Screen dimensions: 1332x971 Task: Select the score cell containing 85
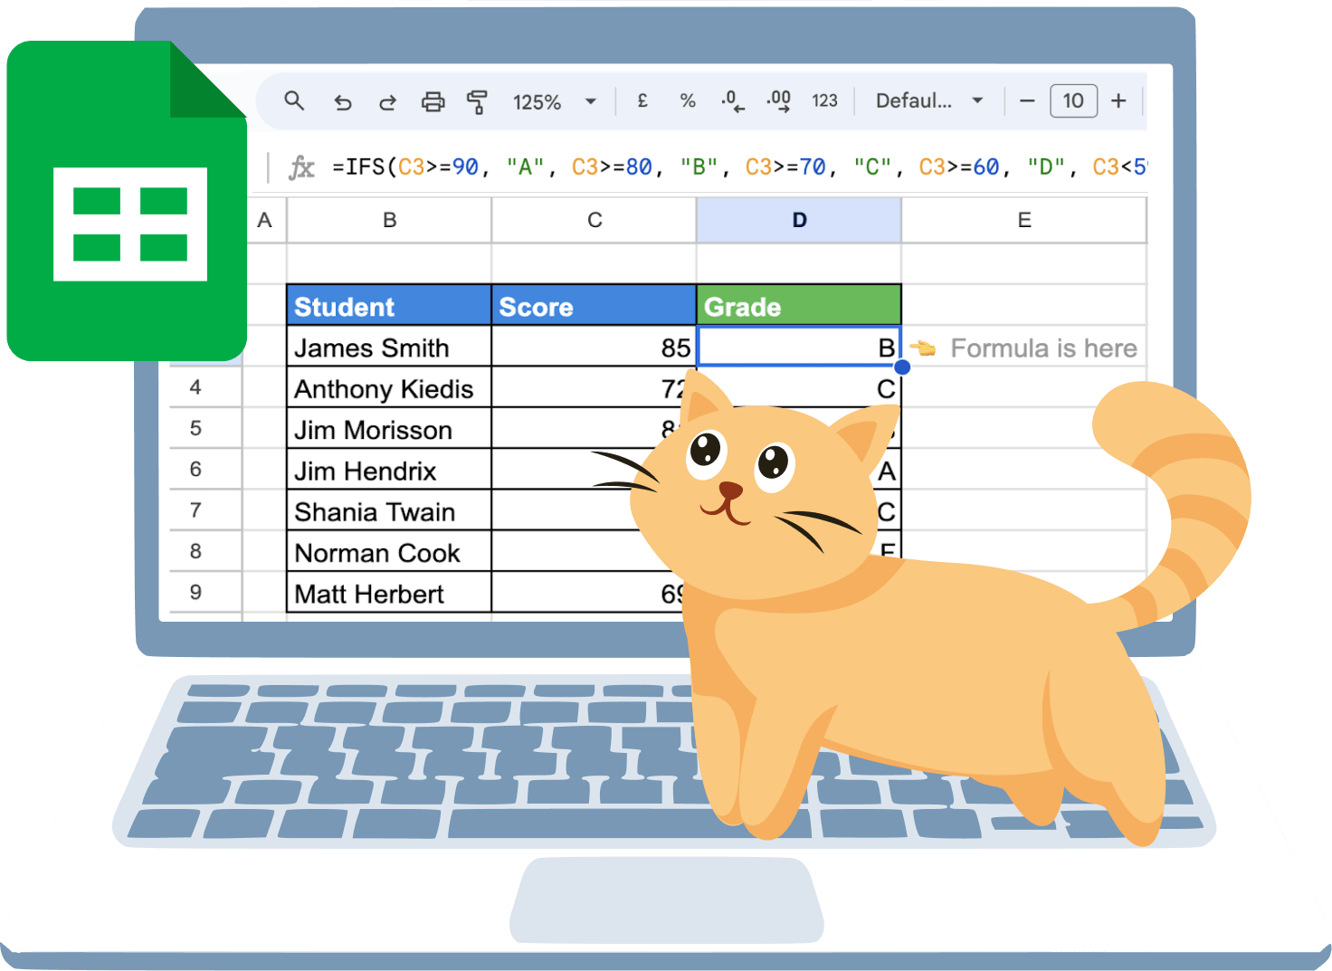point(594,347)
